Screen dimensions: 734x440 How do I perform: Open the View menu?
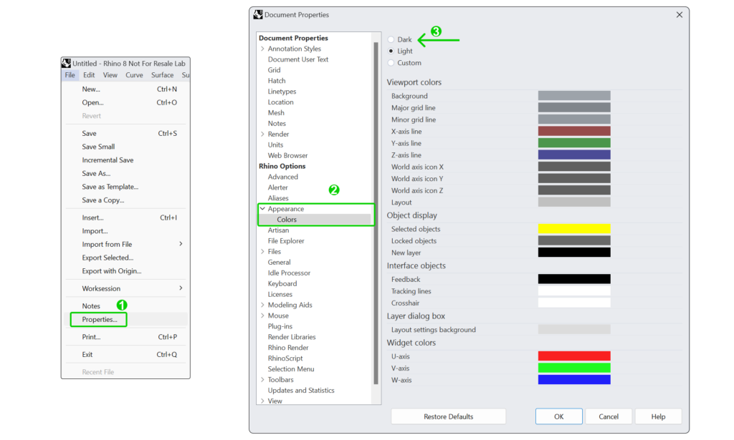click(110, 74)
